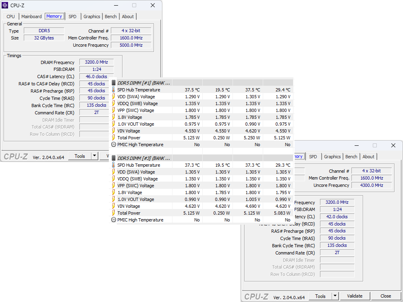Select the Memory tab in the top-left CPU-Z window
Image resolution: width=403 pixels, height=302 pixels.
pos(54,16)
